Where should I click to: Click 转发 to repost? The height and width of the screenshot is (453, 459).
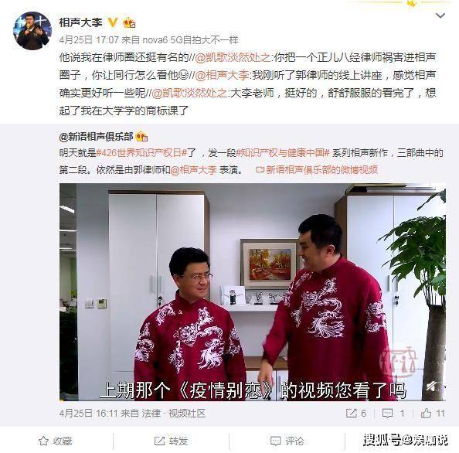[x=171, y=441]
